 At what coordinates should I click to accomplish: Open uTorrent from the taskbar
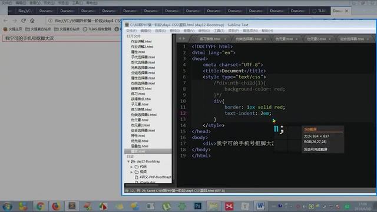click(166, 206)
